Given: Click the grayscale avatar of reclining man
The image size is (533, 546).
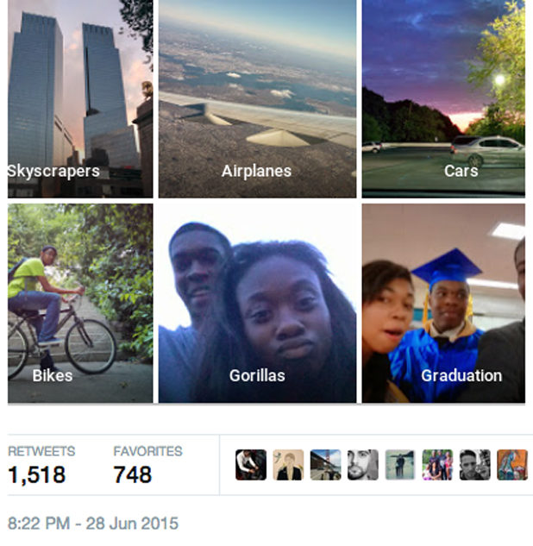Looking at the screenshot, I should 475,465.
